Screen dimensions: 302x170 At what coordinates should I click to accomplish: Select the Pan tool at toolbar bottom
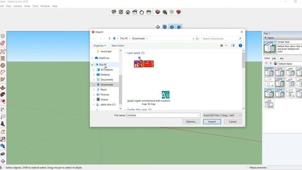click(x=3, y=161)
